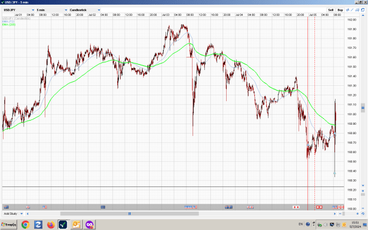Open Google Chrome from taskbar
Viewport: 368px width, 230px height.
pyautogui.click(x=25, y=225)
